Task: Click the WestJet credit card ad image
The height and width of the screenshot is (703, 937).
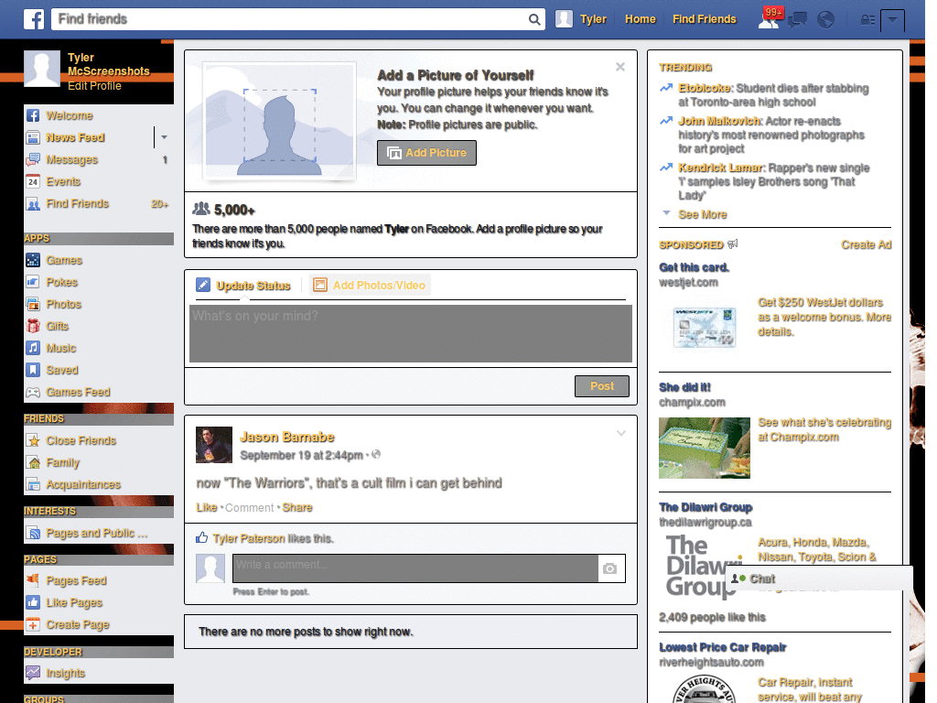Action: (x=705, y=327)
